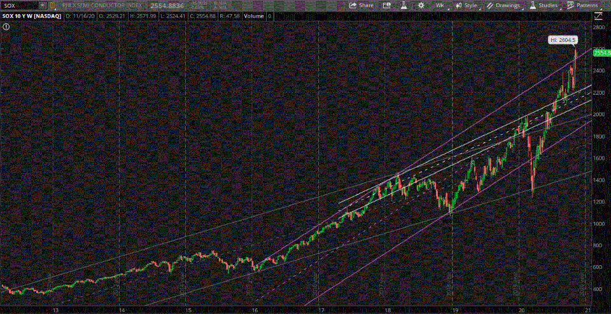This screenshot has height=314, width=611.
Task: Open the Studies menu
Action: 544,6
